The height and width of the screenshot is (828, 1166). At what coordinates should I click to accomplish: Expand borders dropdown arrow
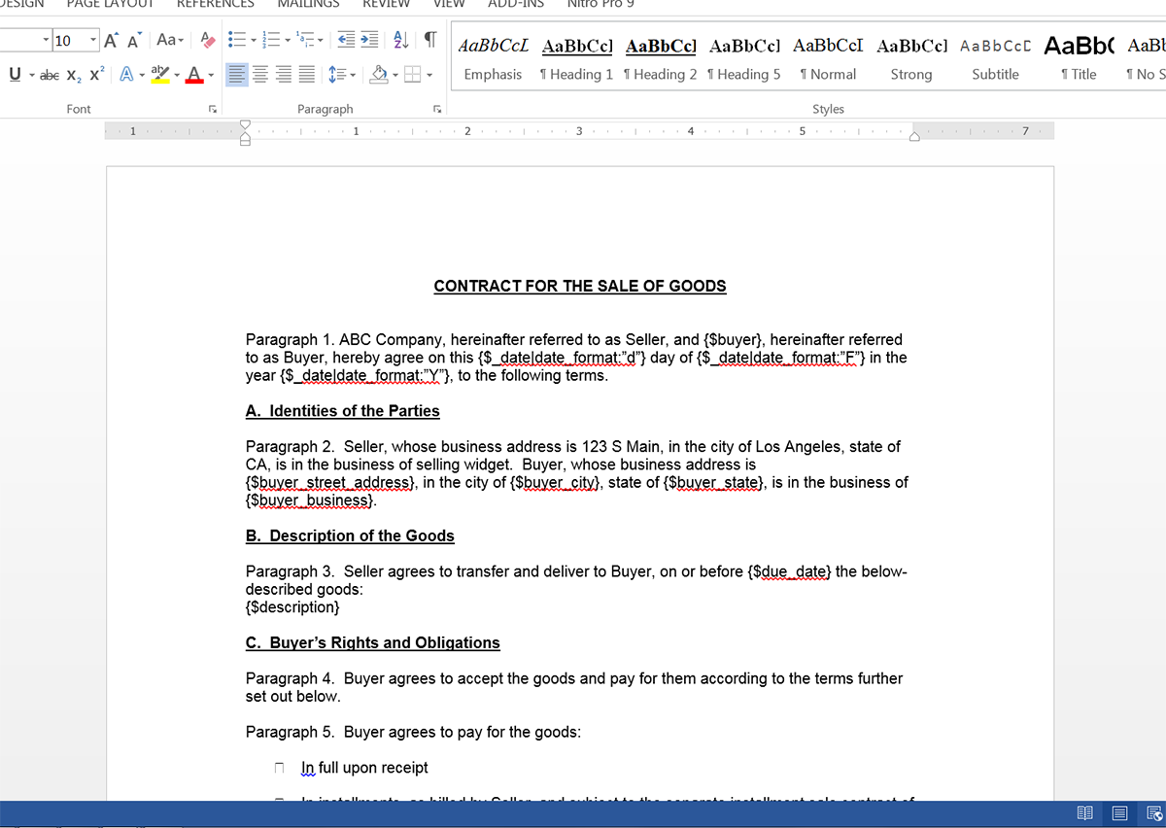coord(429,74)
